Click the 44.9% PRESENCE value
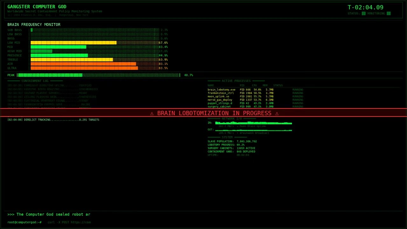Screen dimensions: 407x229 point(163,55)
